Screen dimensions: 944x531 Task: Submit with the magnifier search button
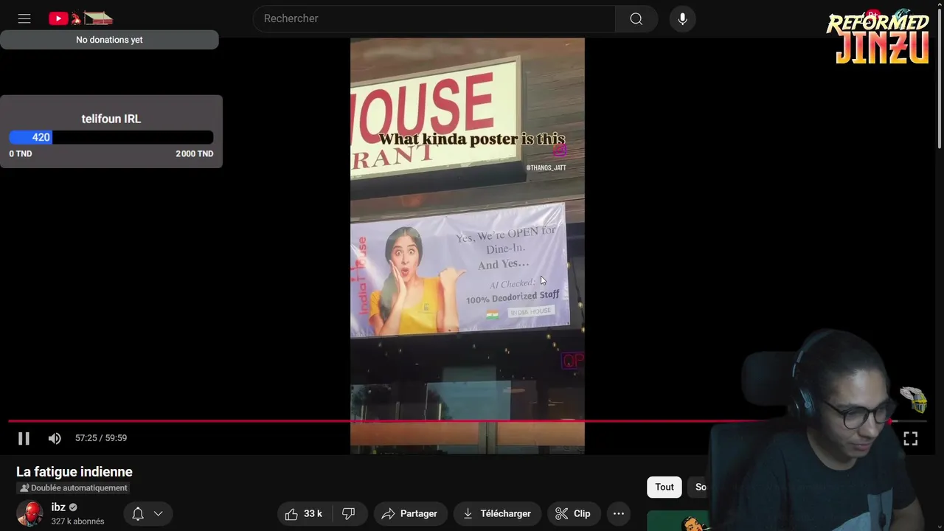click(636, 18)
